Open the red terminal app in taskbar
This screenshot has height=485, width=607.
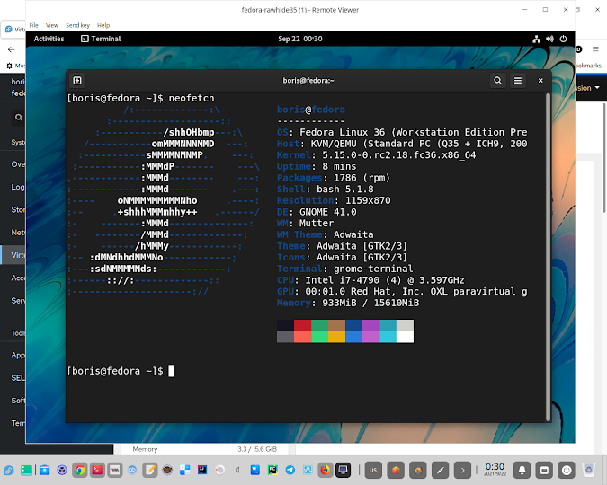click(x=97, y=471)
